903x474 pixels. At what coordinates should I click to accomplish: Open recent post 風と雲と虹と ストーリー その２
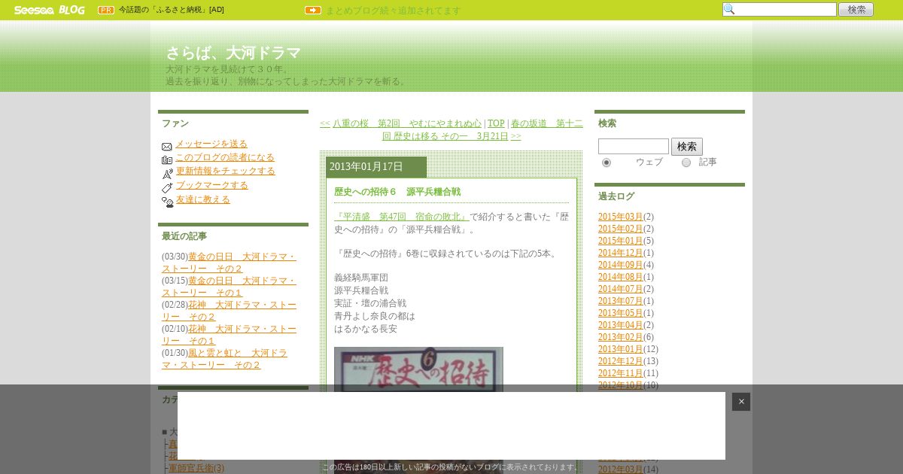click(x=224, y=359)
